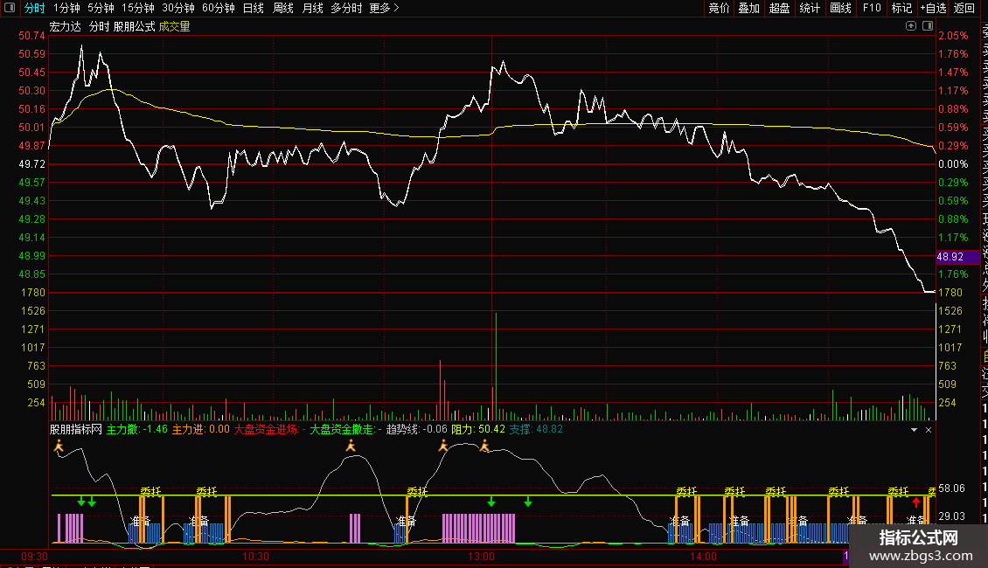
Task: Open the 多分时 multi-day view
Action: pyautogui.click(x=346, y=9)
